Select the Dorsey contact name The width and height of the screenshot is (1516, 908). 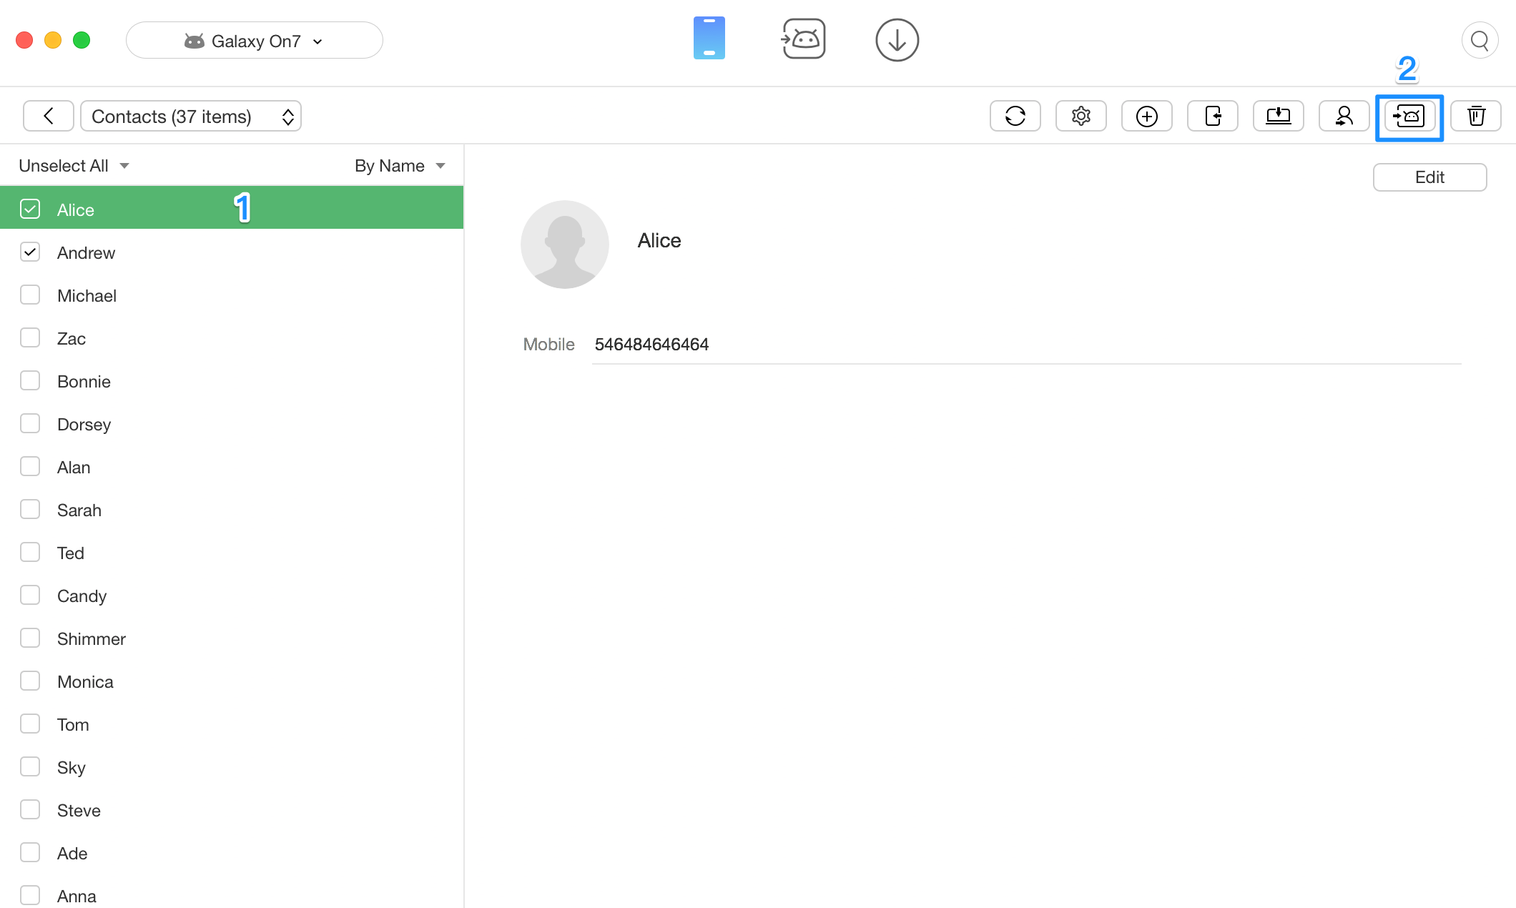pyautogui.click(x=84, y=425)
